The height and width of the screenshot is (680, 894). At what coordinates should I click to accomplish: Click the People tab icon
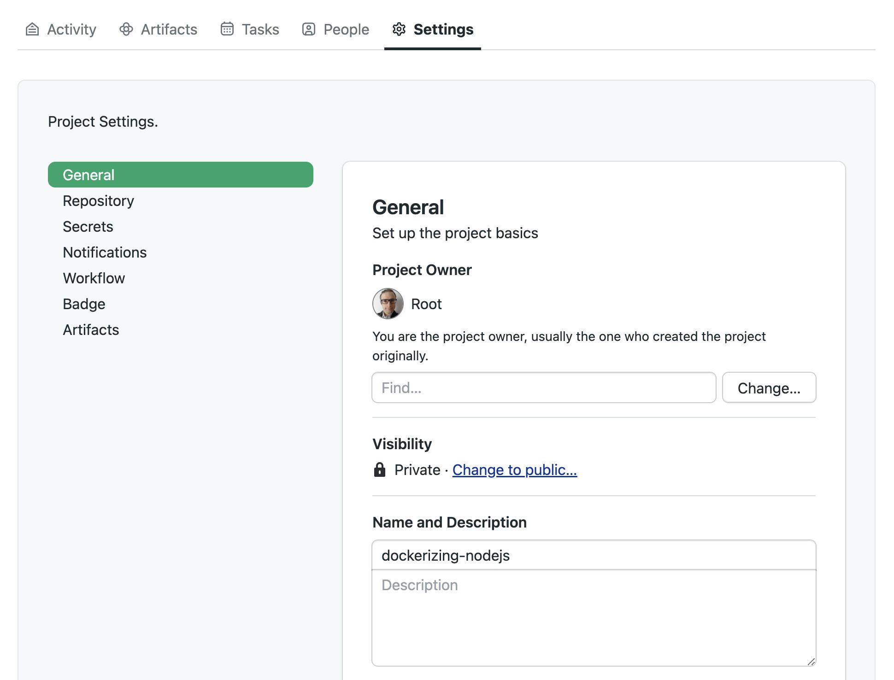click(x=309, y=29)
